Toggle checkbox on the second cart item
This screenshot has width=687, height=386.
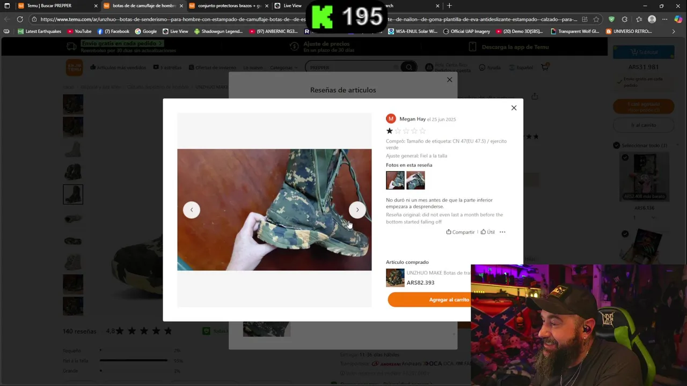click(x=625, y=234)
